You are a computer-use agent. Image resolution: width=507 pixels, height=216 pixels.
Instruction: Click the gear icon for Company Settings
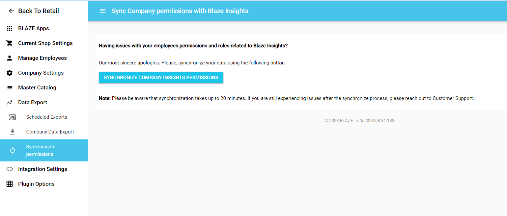(10, 73)
